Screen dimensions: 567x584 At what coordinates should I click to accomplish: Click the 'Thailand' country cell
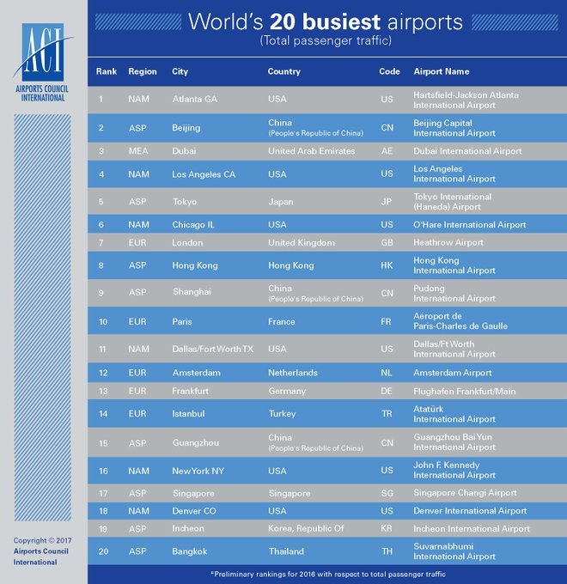(286, 551)
